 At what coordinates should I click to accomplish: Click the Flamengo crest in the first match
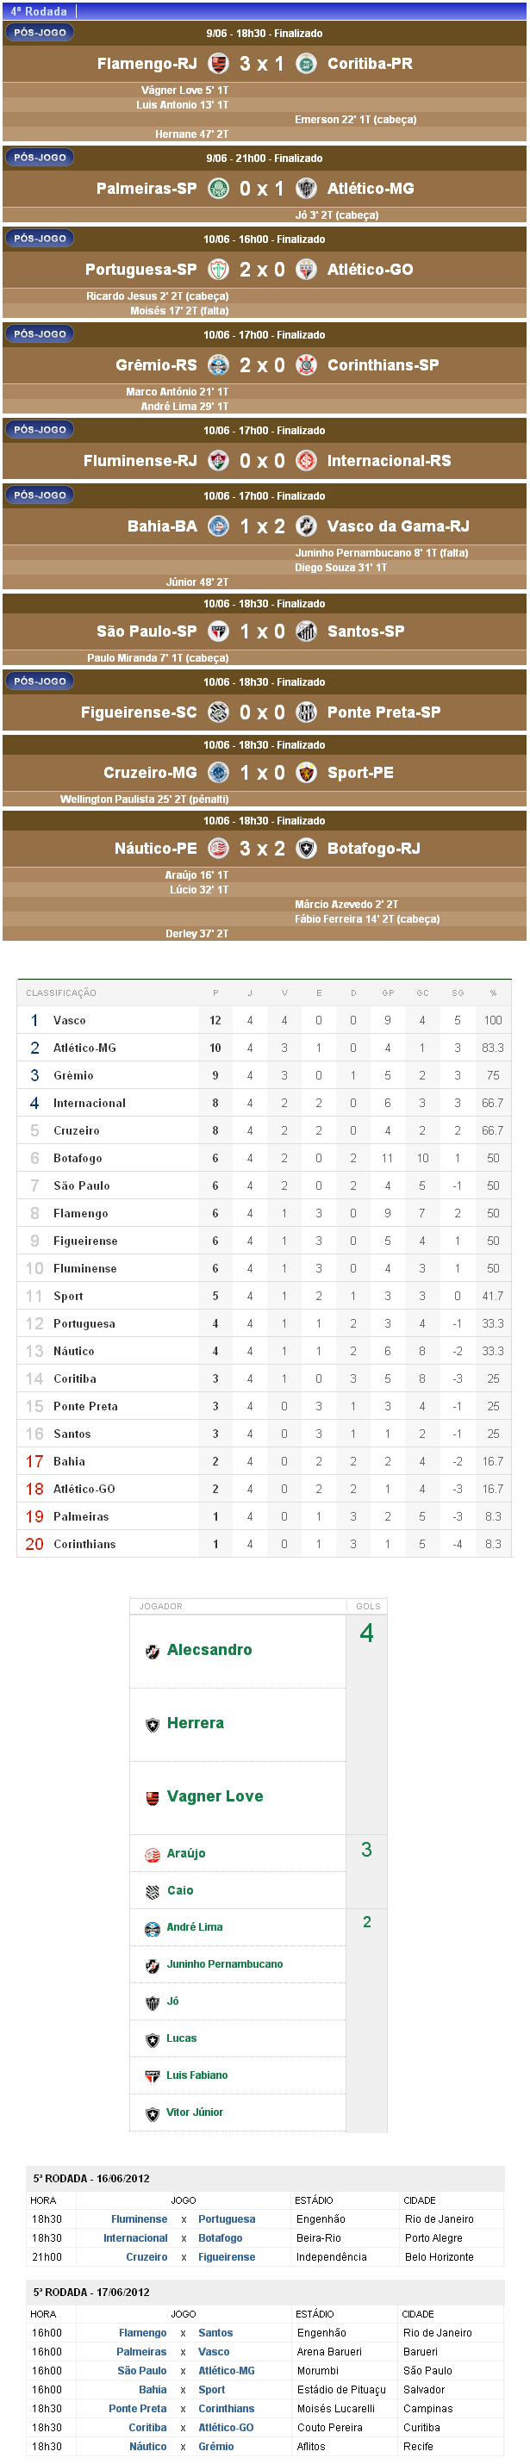pos(218,64)
